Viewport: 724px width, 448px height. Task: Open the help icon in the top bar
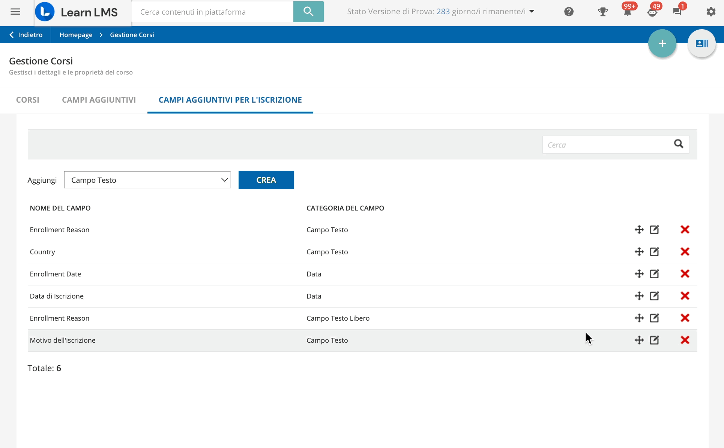coord(569,11)
